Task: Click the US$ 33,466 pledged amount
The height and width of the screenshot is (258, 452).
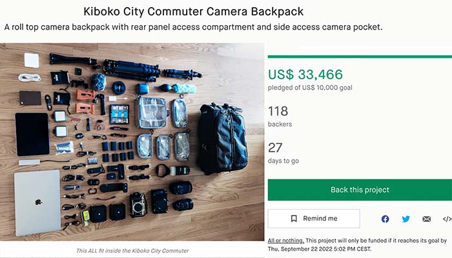Action: click(305, 74)
